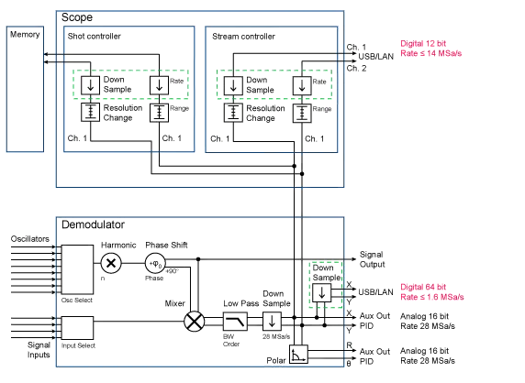Click the 'Aux Out' label on R output row

point(374,352)
